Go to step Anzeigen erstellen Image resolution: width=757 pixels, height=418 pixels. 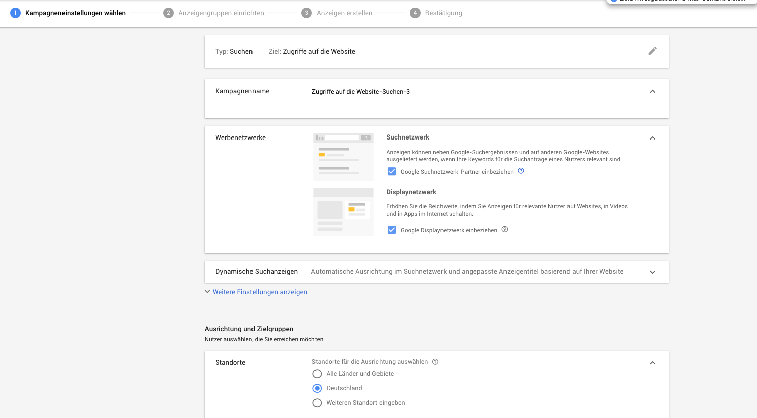337,13
